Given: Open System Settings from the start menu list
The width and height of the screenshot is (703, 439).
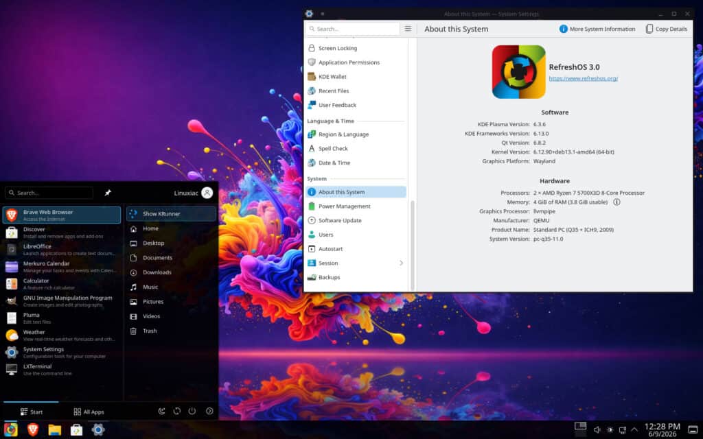Looking at the screenshot, I should pos(62,353).
